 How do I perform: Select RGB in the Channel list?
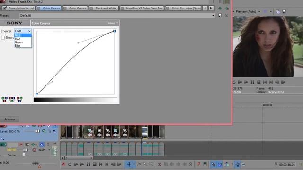pyautogui.click(x=23, y=36)
